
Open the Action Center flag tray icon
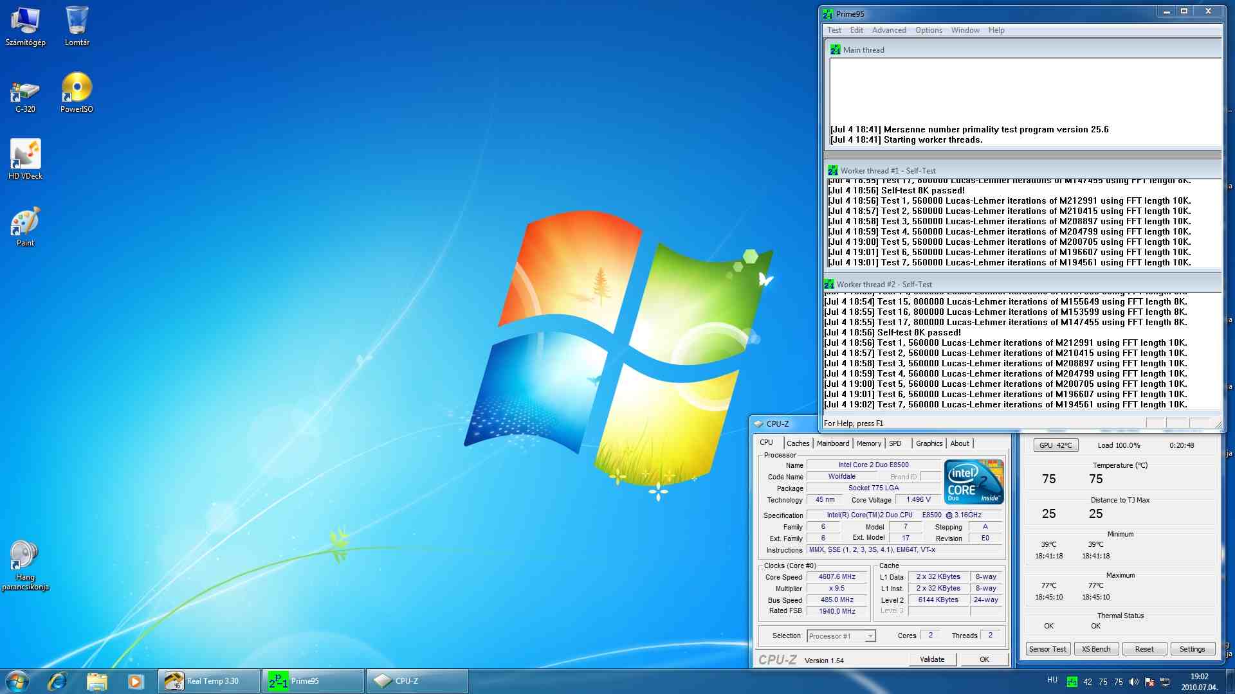[1149, 682]
